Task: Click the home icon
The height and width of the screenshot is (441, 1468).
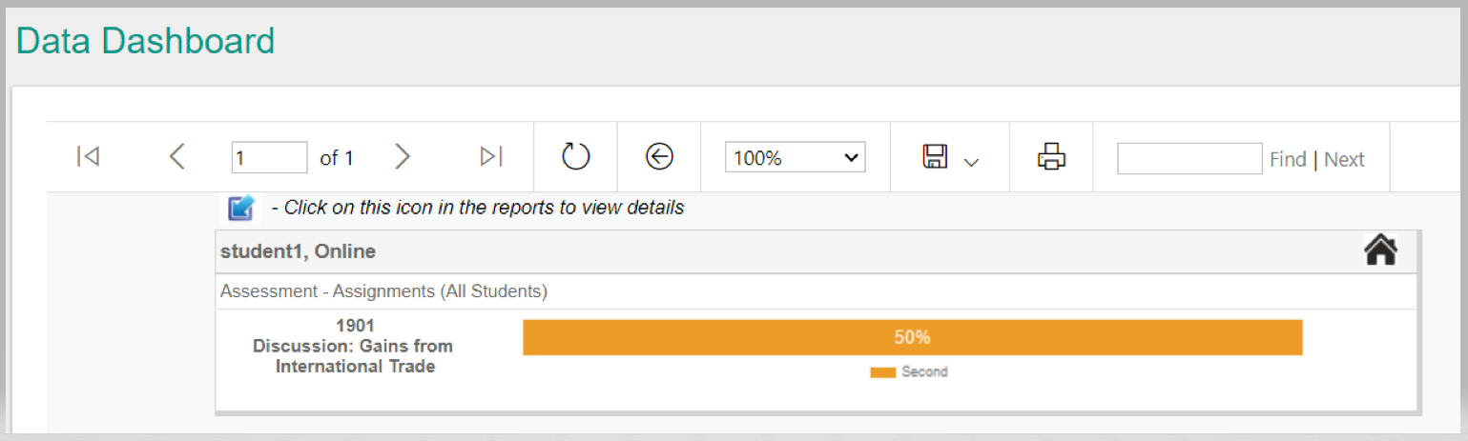Action: [x=1380, y=251]
